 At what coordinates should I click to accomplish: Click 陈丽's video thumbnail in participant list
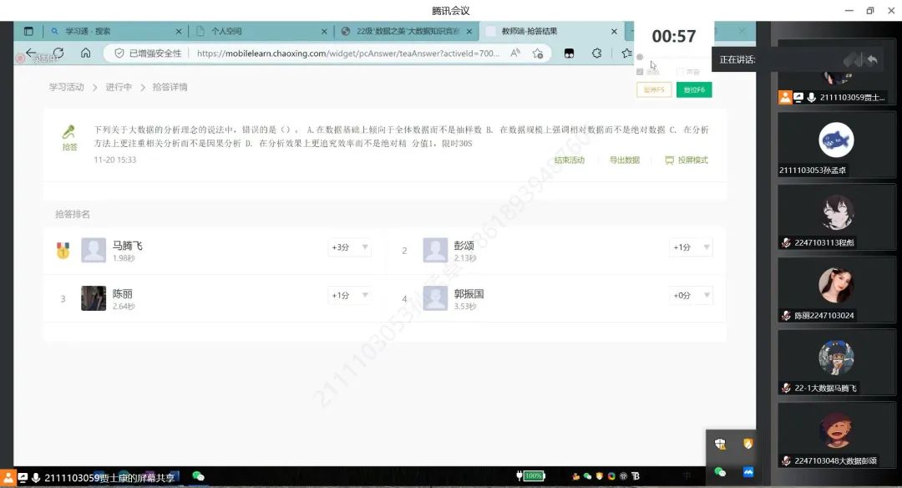point(835,285)
